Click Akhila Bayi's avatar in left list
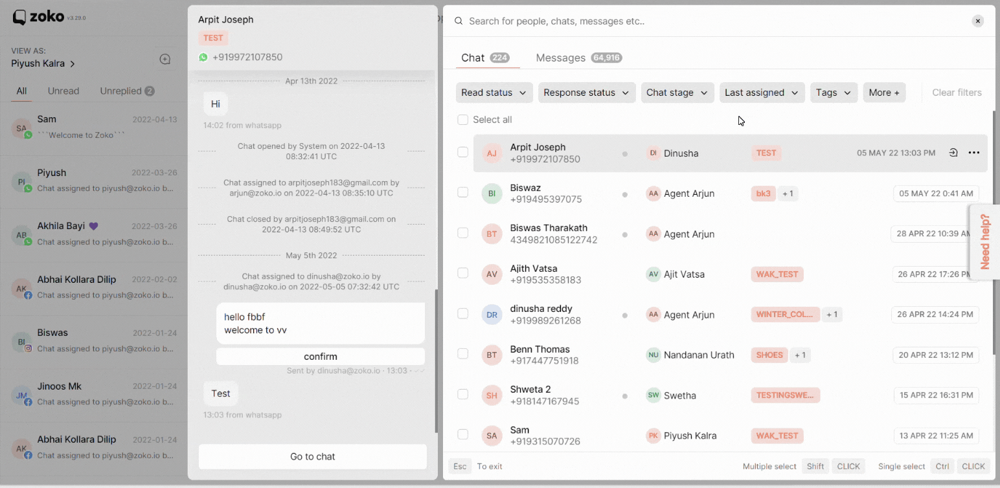 pos(21,235)
